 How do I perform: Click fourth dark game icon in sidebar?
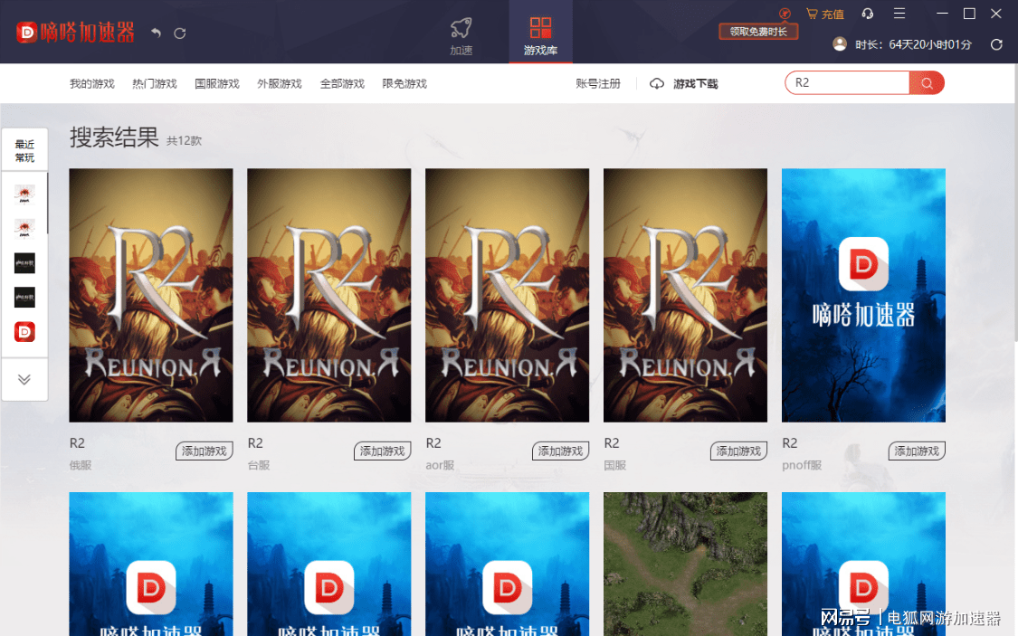pyautogui.click(x=24, y=298)
